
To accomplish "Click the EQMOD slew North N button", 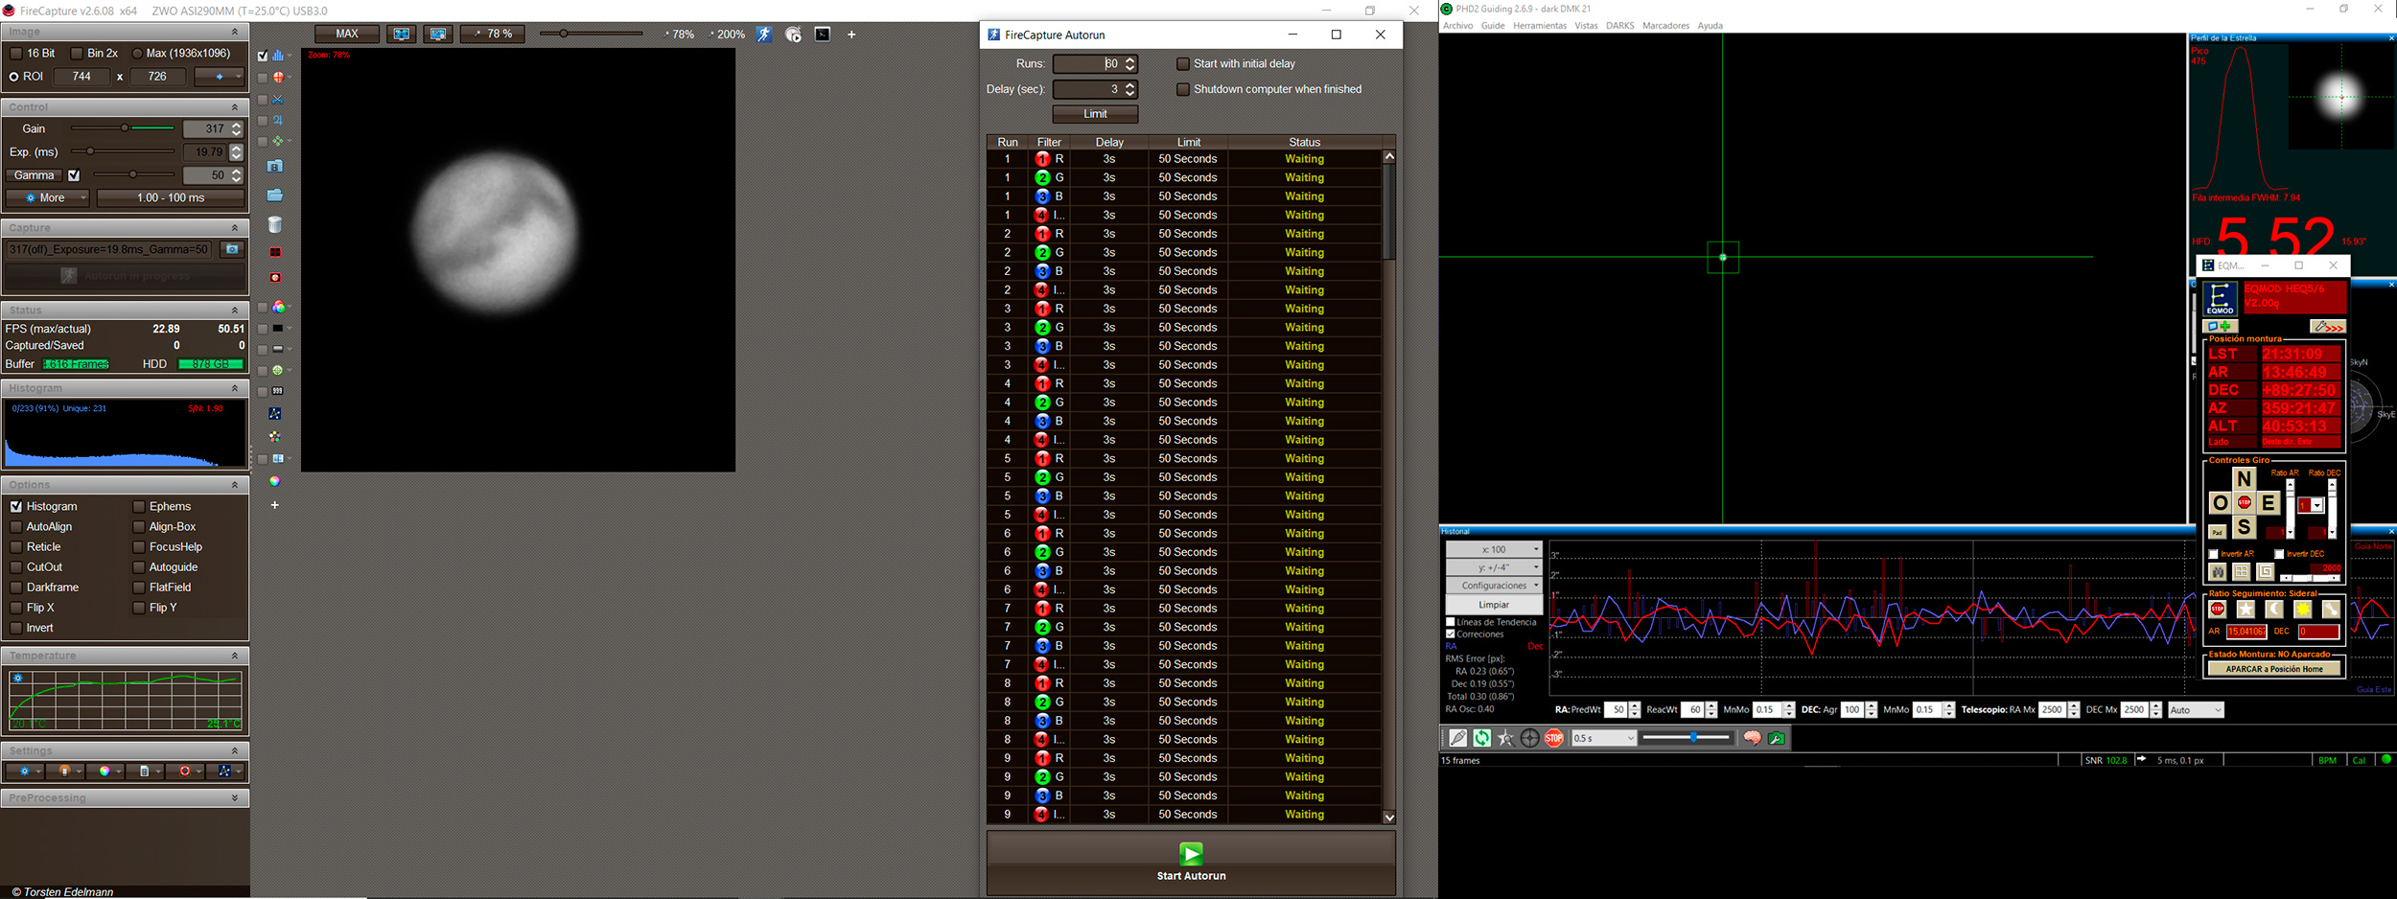I will (x=2244, y=478).
